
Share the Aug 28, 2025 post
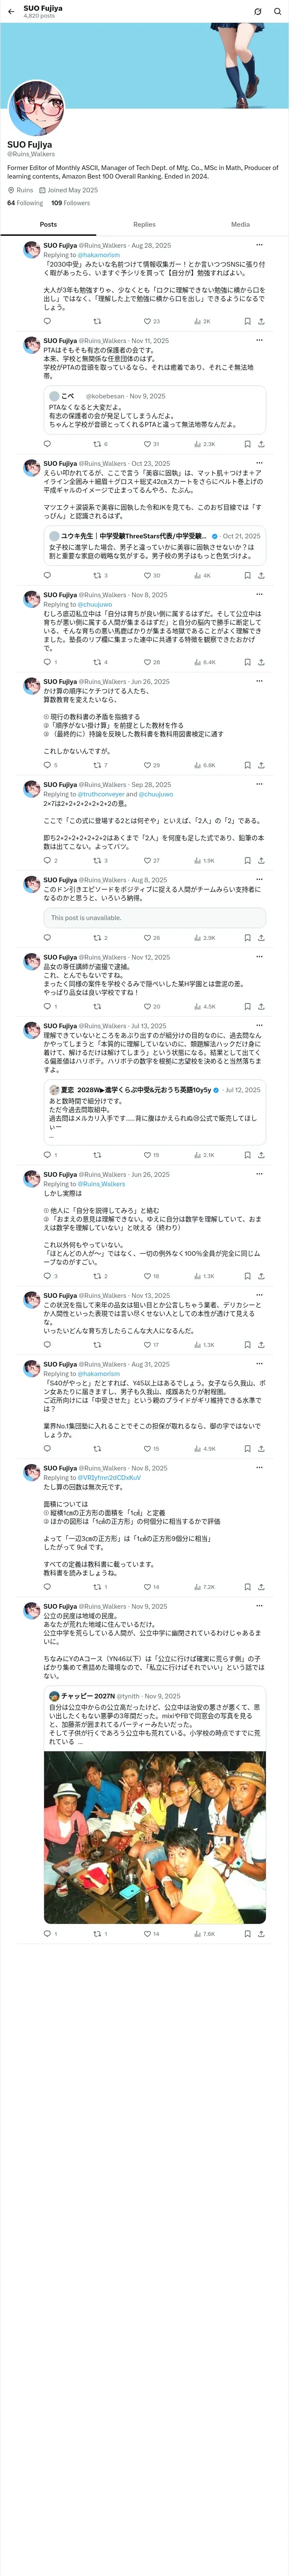(x=261, y=322)
